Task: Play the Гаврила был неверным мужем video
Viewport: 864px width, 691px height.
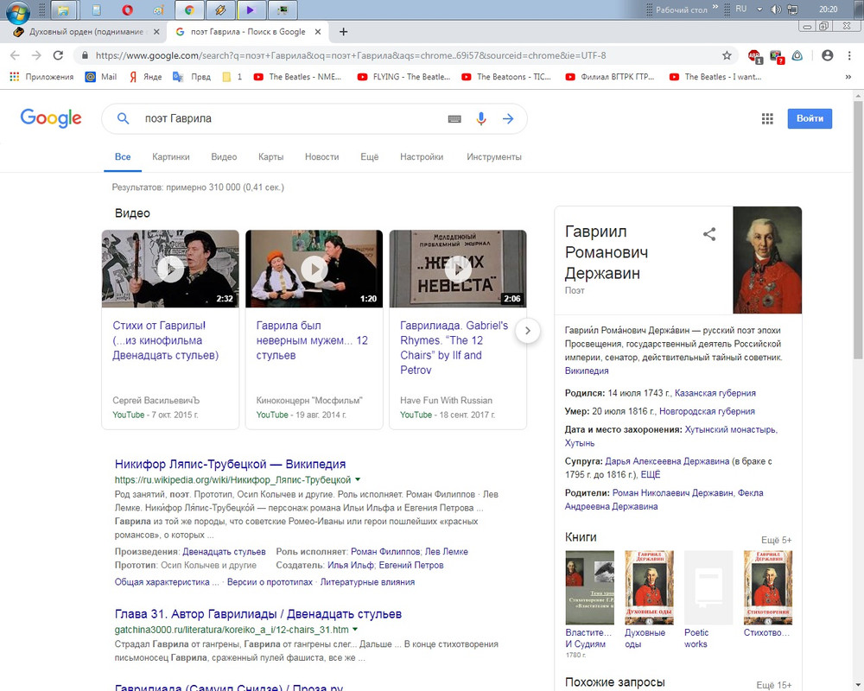Action: point(314,269)
